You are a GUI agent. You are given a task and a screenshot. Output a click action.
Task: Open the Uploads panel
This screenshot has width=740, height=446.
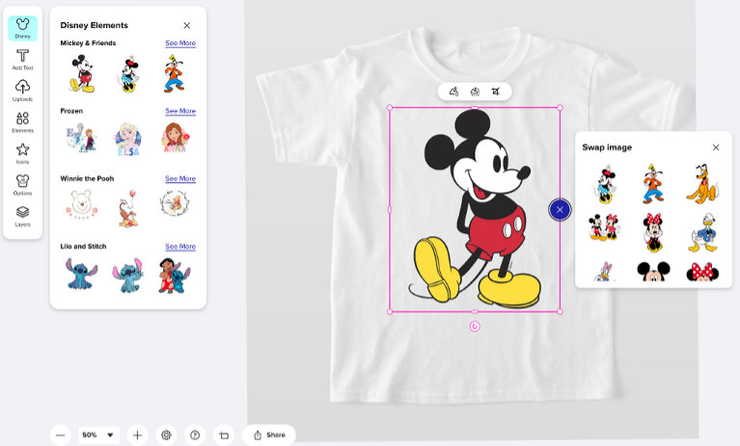coord(22,91)
